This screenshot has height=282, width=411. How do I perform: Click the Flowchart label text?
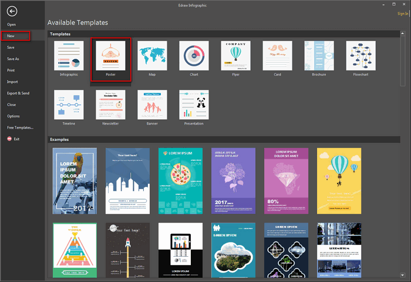coord(361,75)
